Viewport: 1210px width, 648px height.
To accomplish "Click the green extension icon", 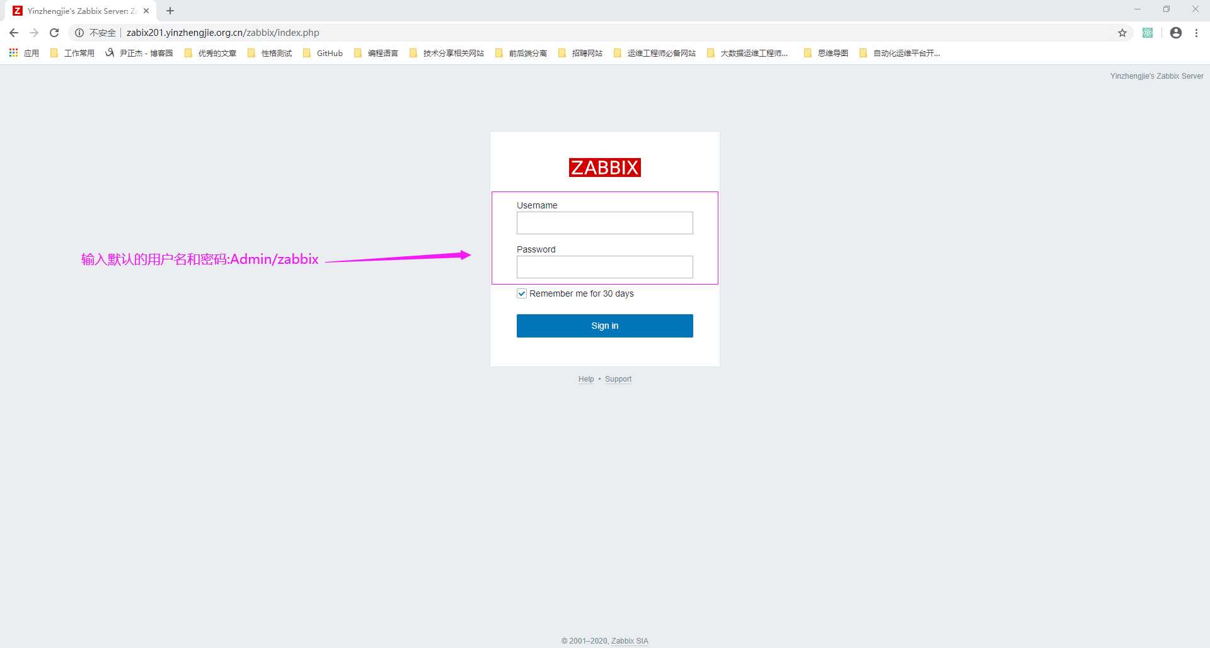I will (1148, 33).
